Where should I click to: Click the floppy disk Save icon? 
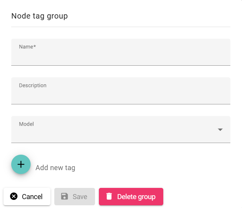(65, 196)
